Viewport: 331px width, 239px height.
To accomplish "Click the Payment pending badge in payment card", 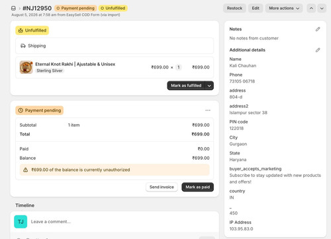I will [x=40, y=110].
